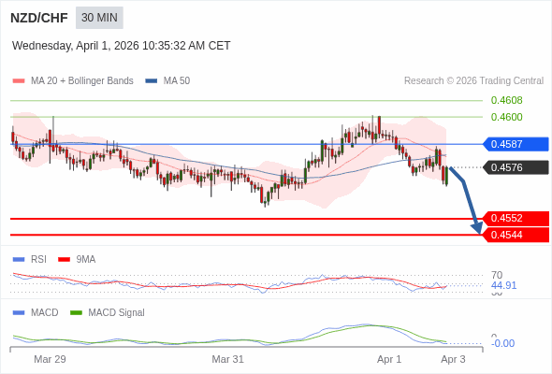Viewport: 552px width, 374px height.
Task: Click the RSI blue legend swatch
Action: (19, 260)
